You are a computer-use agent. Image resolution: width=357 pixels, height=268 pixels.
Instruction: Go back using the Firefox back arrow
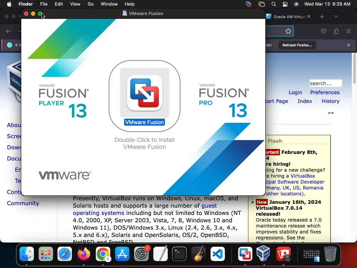click(x=8, y=31)
